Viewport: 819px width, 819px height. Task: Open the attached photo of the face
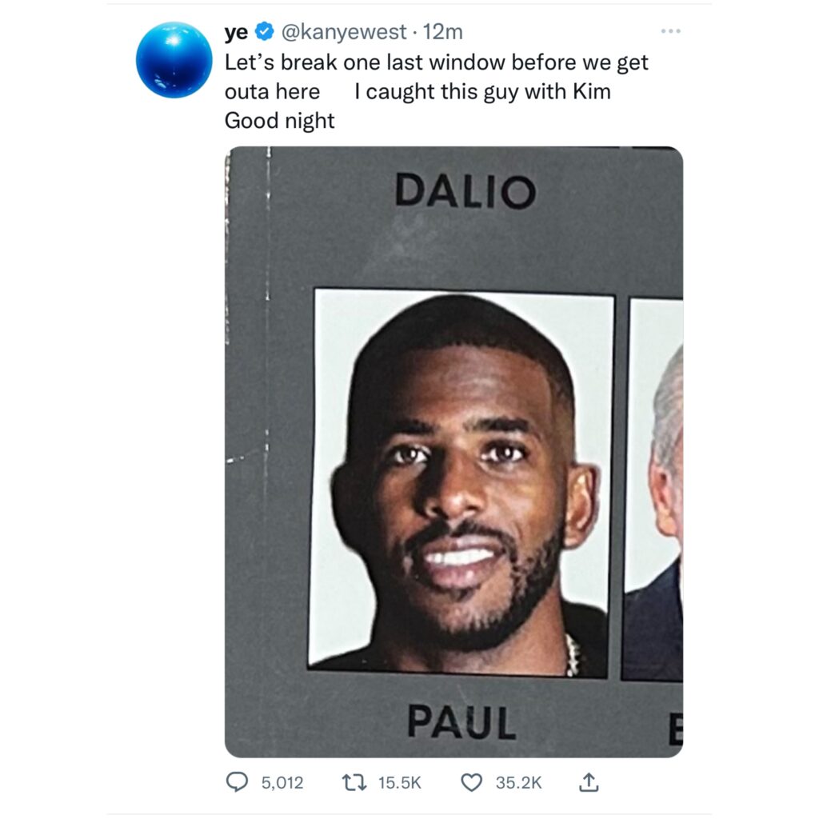(x=454, y=452)
